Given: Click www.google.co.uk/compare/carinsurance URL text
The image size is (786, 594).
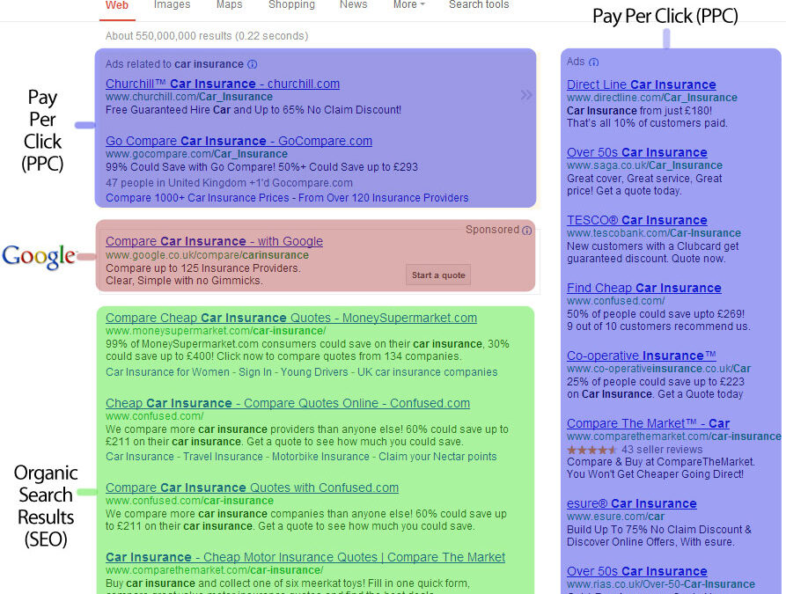Looking at the screenshot, I should [207, 255].
